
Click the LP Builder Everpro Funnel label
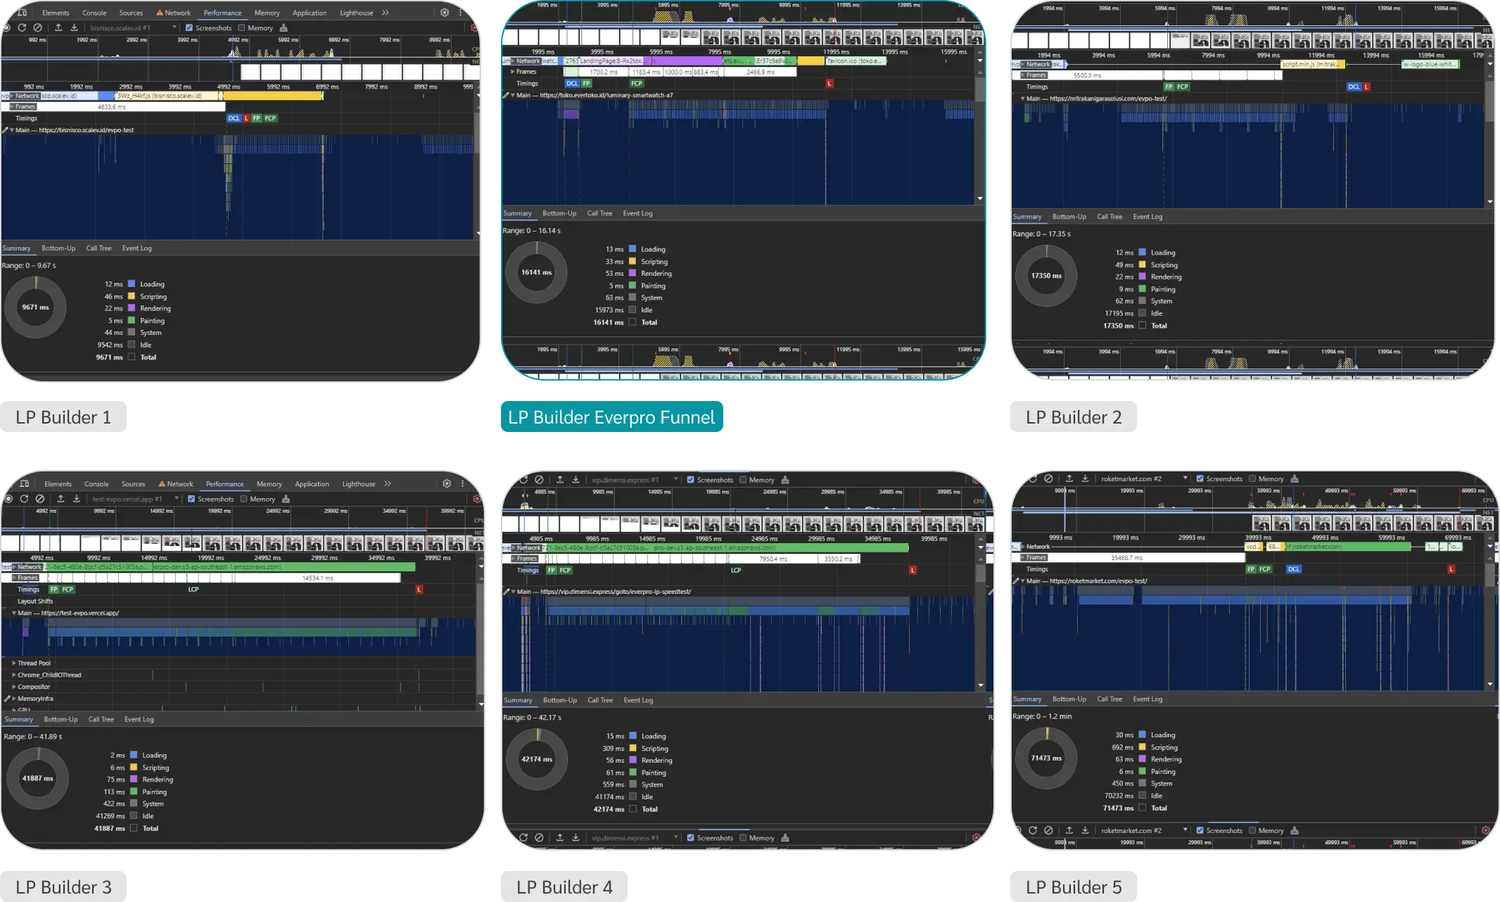coord(611,417)
